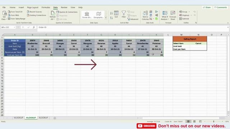Switch to Page Break Preview
The width and height of the screenshot is (230, 129).
tap(201, 121)
